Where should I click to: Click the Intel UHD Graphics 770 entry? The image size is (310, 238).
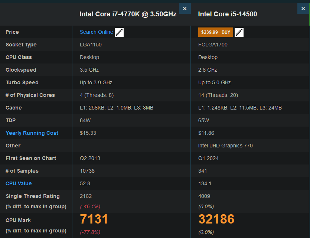227,146
